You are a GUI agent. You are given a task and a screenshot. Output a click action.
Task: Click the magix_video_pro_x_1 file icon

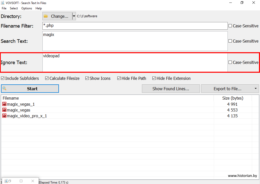click(x=4, y=116)
